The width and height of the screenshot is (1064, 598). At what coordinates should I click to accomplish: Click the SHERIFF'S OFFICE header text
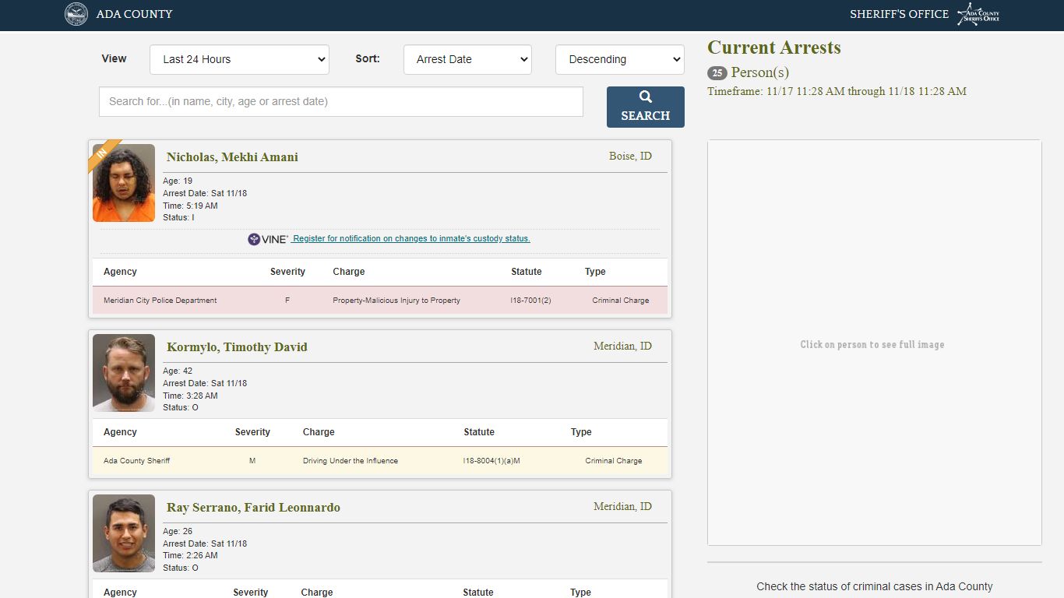click(899, 14)
